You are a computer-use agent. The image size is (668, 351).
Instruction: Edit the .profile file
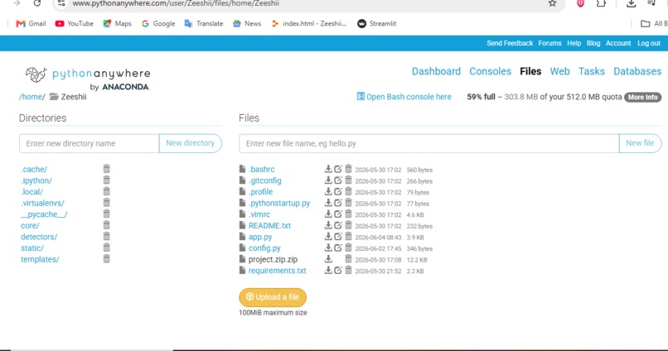[338, 191]
